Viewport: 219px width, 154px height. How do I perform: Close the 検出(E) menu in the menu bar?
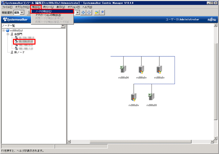click(x=36, y=7)
